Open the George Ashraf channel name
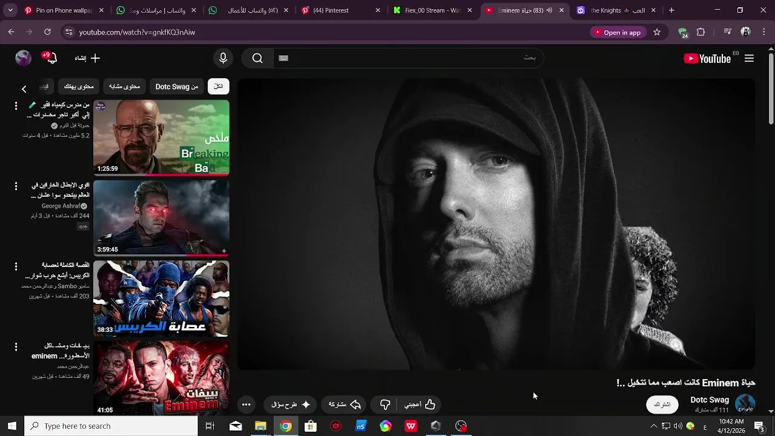This screenshot has height=436, width=775. point(61,206)
